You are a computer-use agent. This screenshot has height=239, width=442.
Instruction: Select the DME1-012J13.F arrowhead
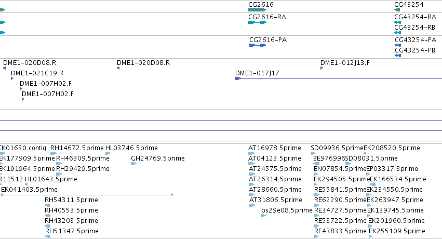[x=322, y=68]
